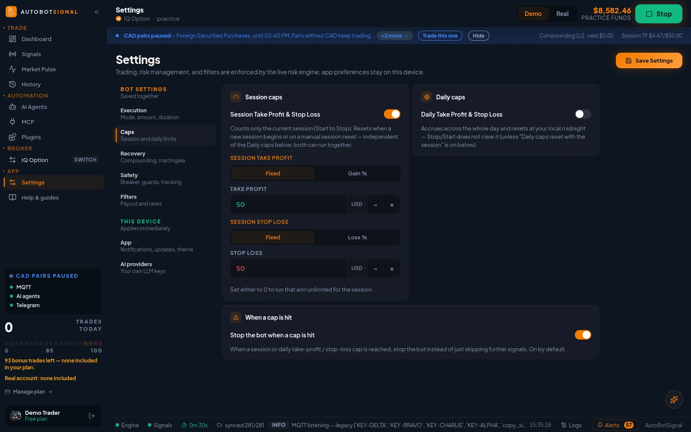
Task: Open Help & guides
Action: tap(54, 197)
